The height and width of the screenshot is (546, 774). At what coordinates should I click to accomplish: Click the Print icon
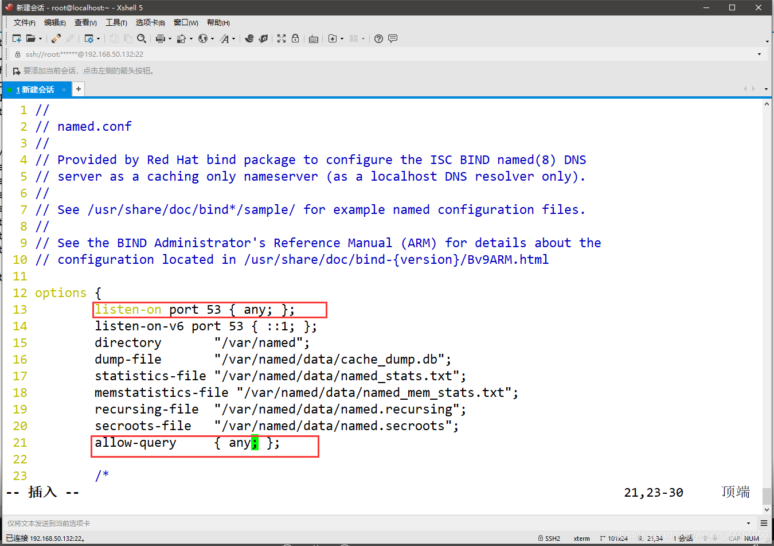(x=161, y=38)
